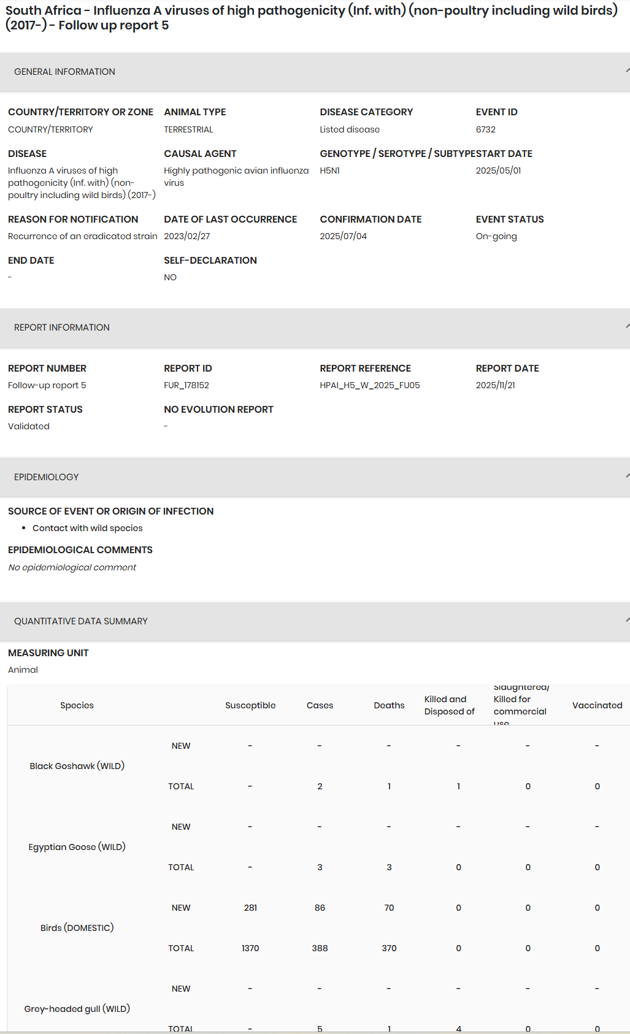Click the Epidemiology header title
Screen dimensions: 630x1034
(47, 477)
